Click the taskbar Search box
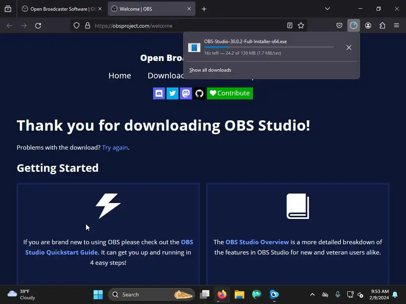 coord(151,294)
